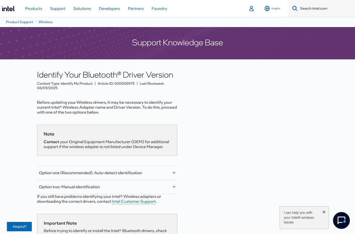The image size is (355, 234).
Task: Click Article ID: 000005975 text
Action: pyautogui.click(x=116, y=84)
